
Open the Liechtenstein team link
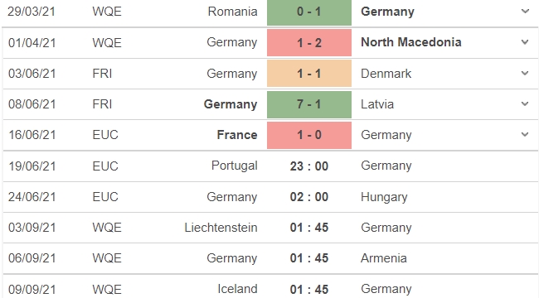[x=221, y=228]
